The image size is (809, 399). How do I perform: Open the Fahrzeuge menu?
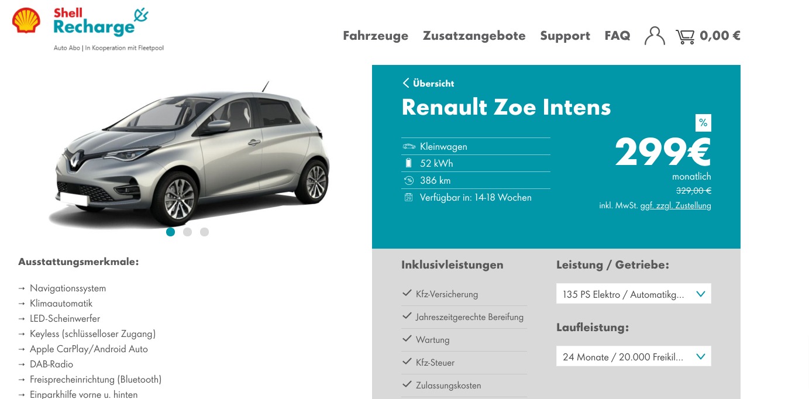point(376,36)
